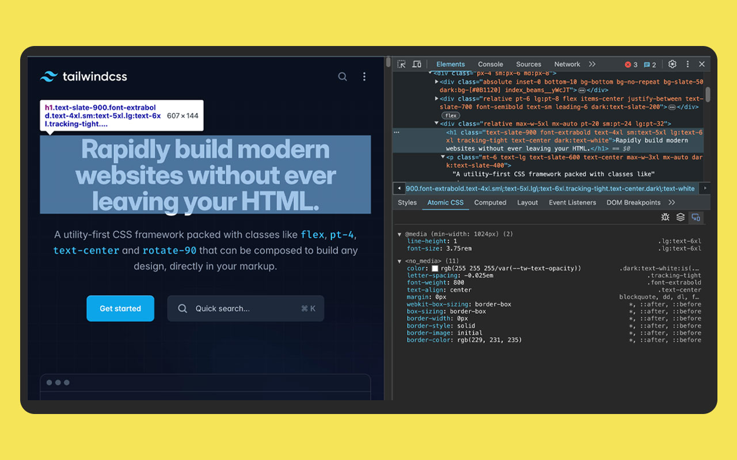737x460 pixels.
Task: Select the inspect element picker tool
Action: pyautogui.click(x=402, y=64)
